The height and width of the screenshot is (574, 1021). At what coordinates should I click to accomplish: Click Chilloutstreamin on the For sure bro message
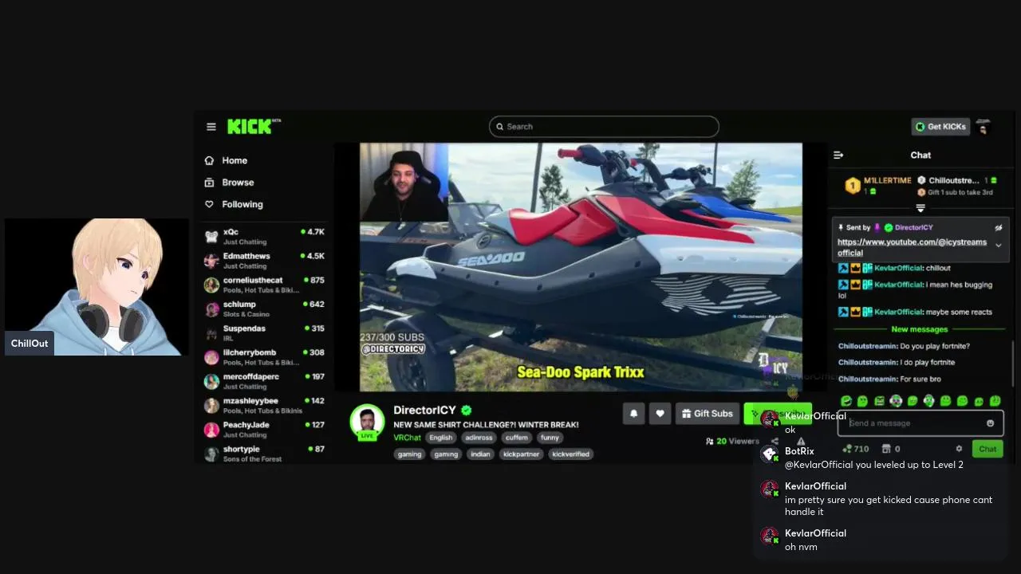tap(867, 379)
